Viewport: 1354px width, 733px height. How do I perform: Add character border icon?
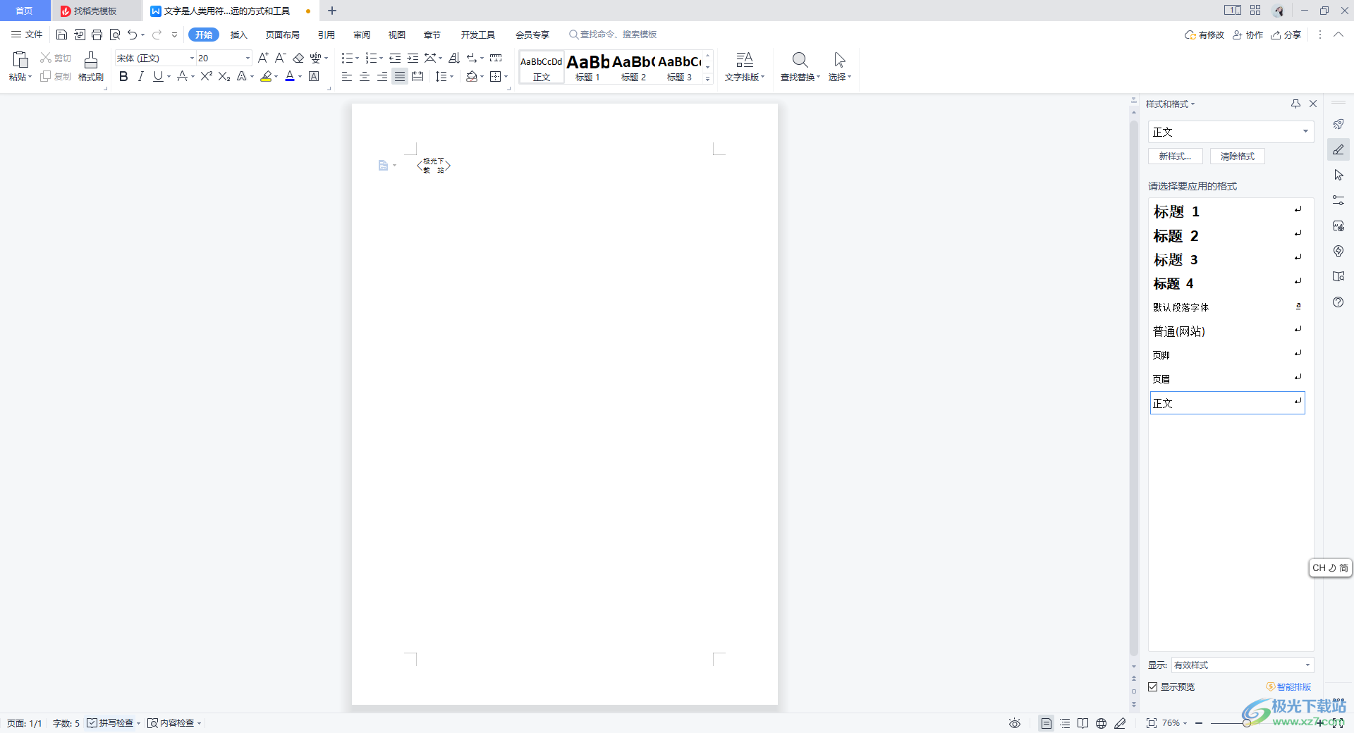click(315, 76)
